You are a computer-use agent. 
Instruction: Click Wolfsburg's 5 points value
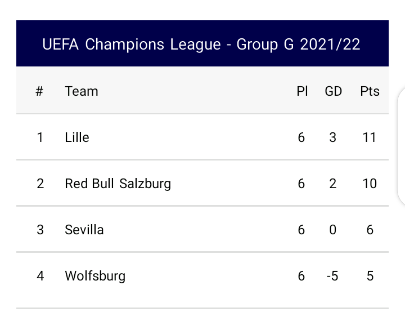[x=370, y=276]
